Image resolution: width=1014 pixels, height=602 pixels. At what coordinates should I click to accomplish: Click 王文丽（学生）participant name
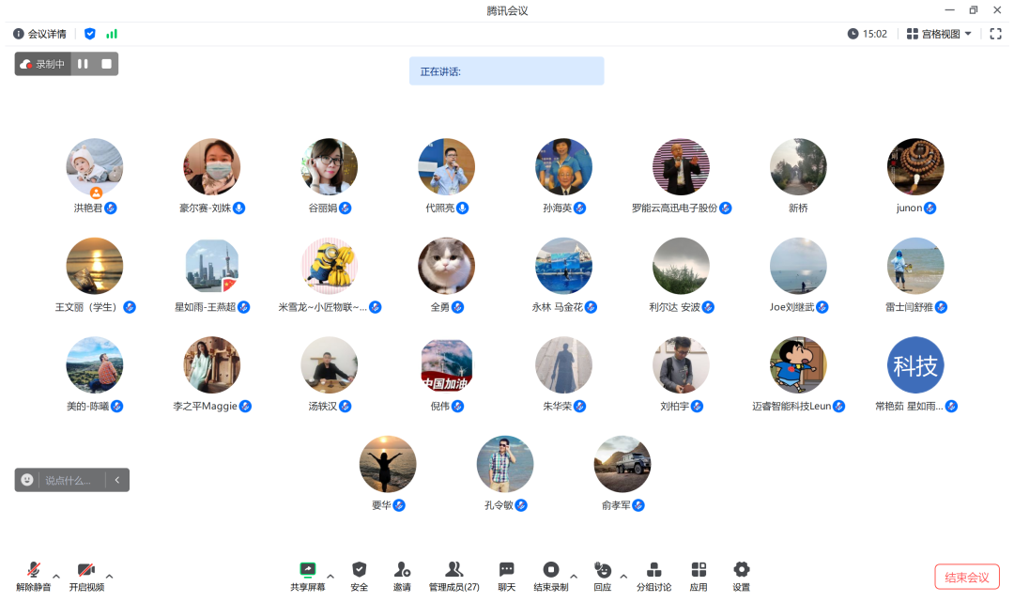point(87,307)
